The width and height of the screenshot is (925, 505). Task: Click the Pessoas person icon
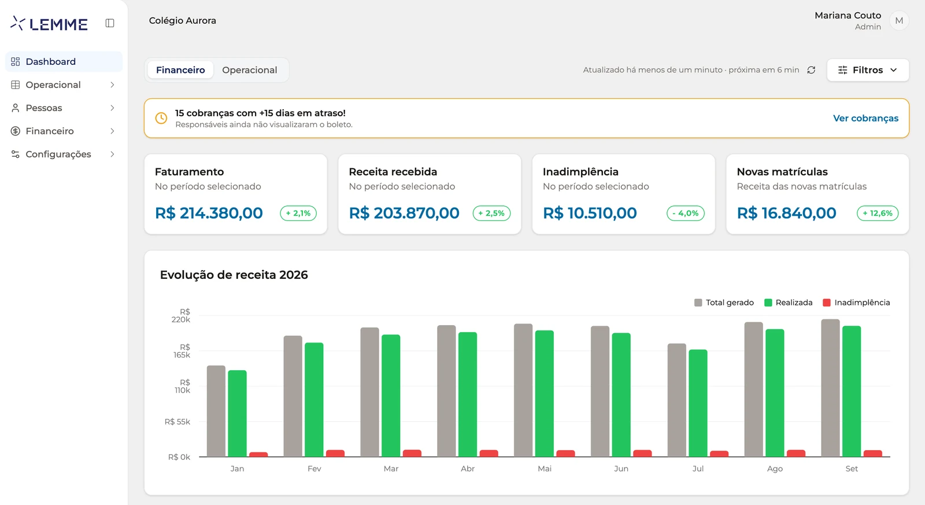click(x=16, y=108)
